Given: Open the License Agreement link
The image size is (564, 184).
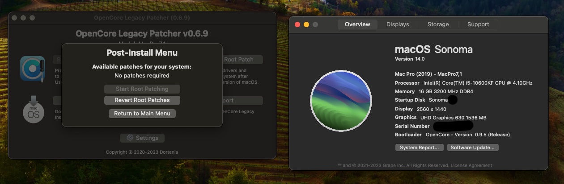Looking at the screenshot, I should tap(471, 165).
